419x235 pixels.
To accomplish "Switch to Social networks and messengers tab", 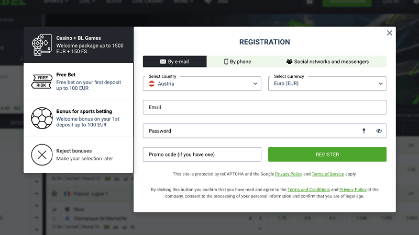I will coord(328,62).
